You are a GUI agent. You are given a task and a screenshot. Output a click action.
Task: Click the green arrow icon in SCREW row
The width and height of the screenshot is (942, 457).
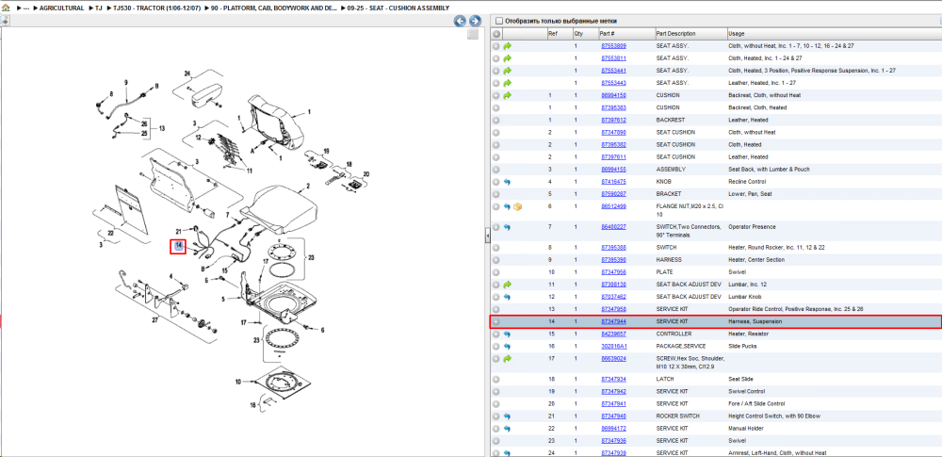507,358
